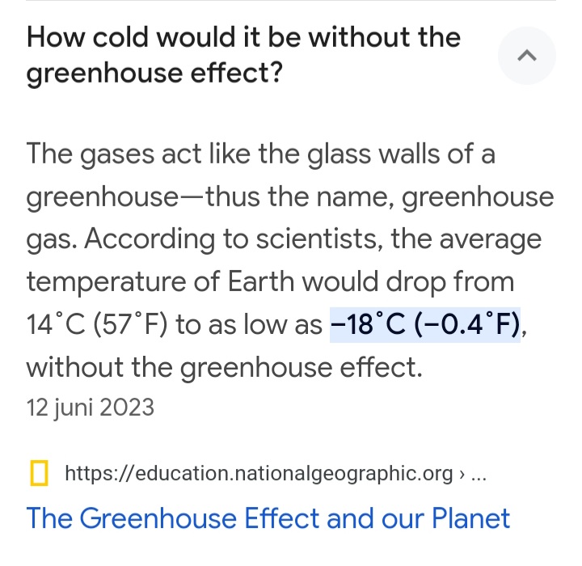Click the National Geographic yellow favicon
Image resolution: width=582 pixels, height=566 pixels.
(37, 472)
